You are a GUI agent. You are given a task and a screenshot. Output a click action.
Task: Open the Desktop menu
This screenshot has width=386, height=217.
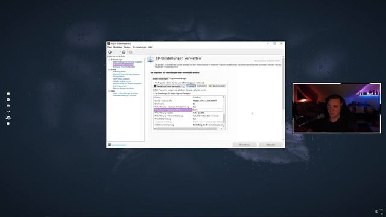pyautogui.click(x=127, y=47)
